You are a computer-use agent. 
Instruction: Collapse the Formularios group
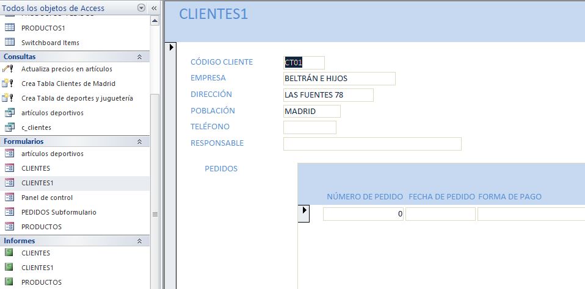(140, 141)
